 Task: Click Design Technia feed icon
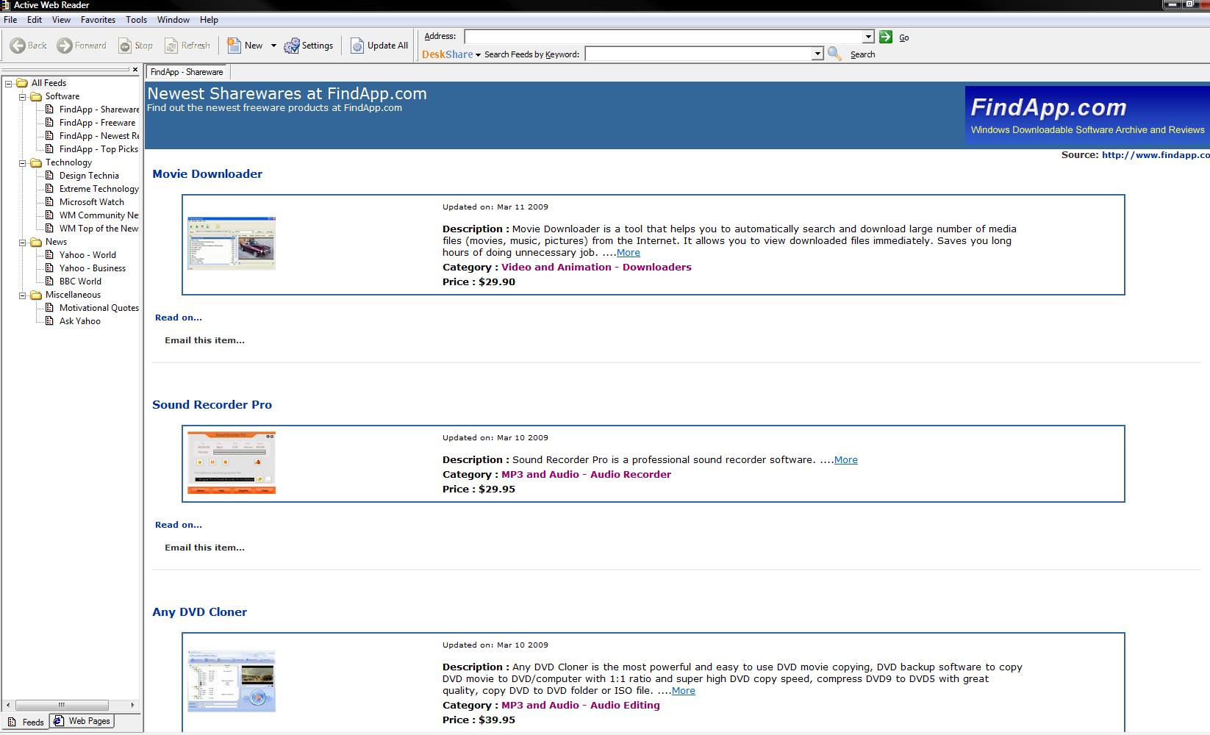pos(50,176)
